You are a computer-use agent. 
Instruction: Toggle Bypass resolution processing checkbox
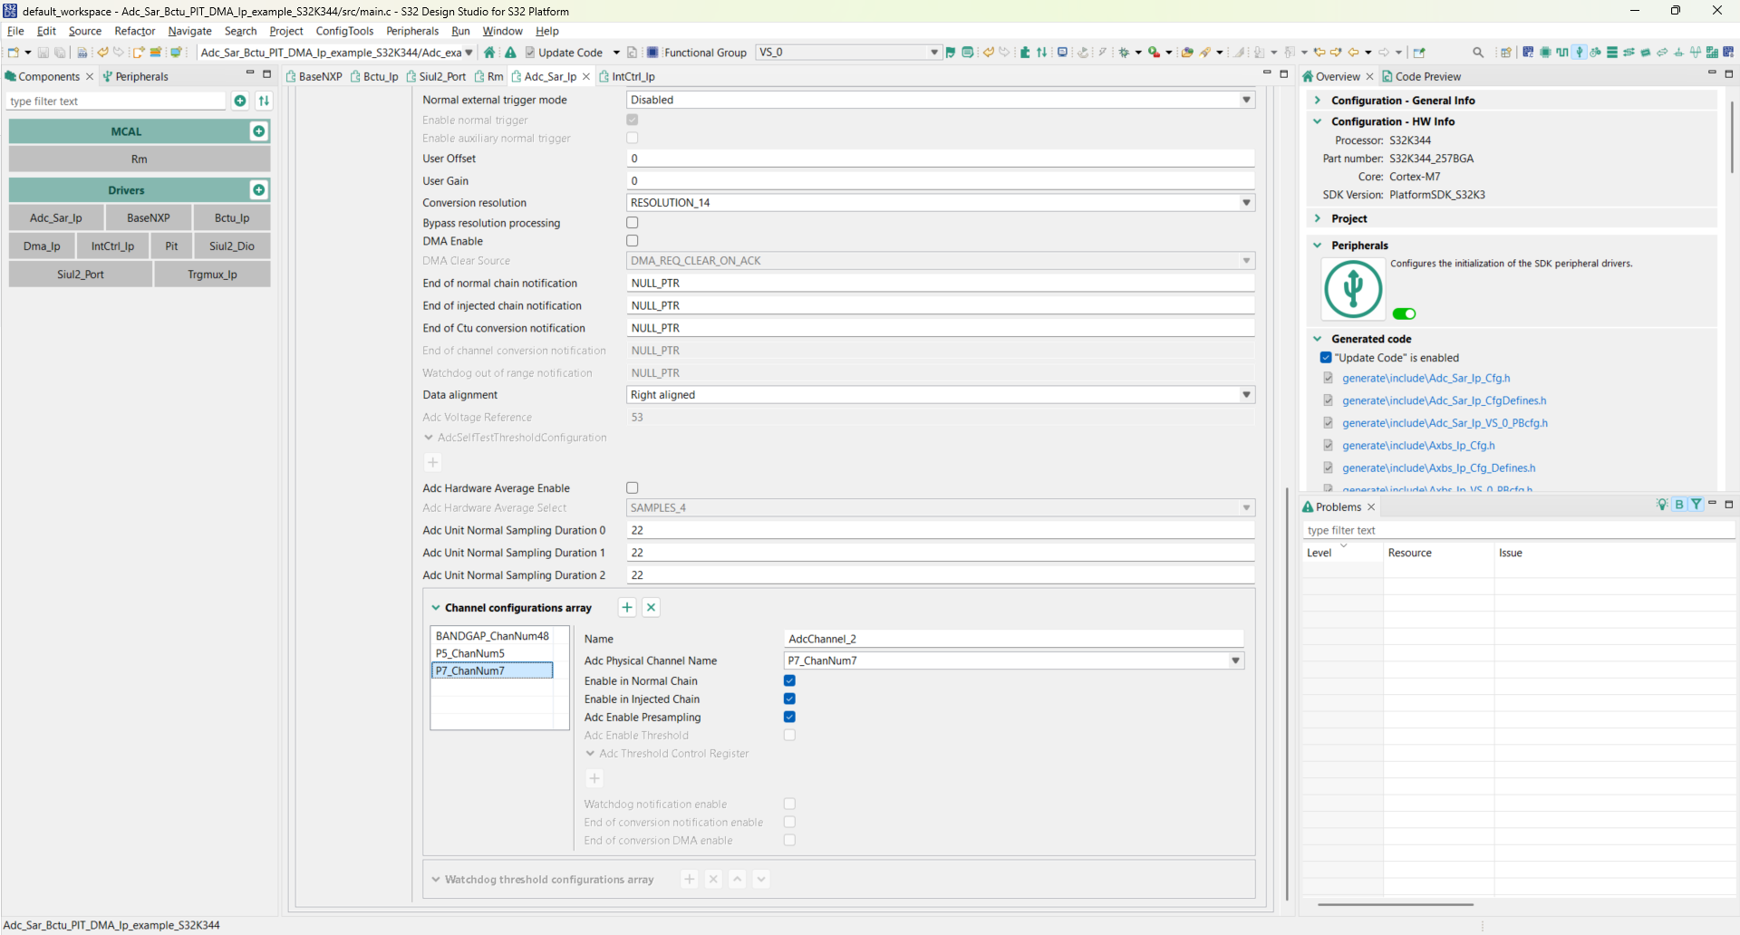633,223
